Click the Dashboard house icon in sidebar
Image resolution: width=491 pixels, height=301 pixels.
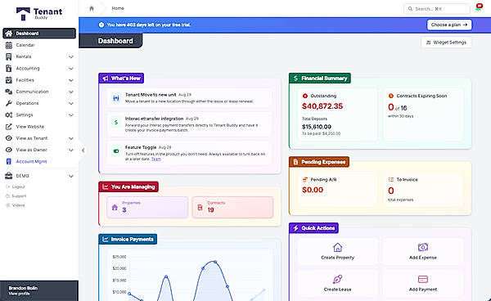coord(9,34)
